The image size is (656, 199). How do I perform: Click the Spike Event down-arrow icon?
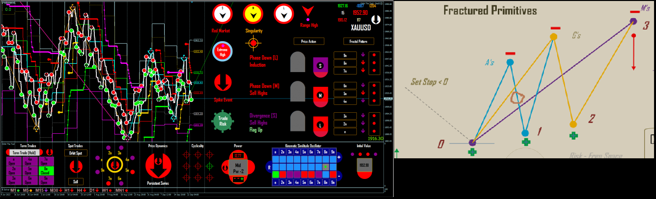[x=222, y=82]
